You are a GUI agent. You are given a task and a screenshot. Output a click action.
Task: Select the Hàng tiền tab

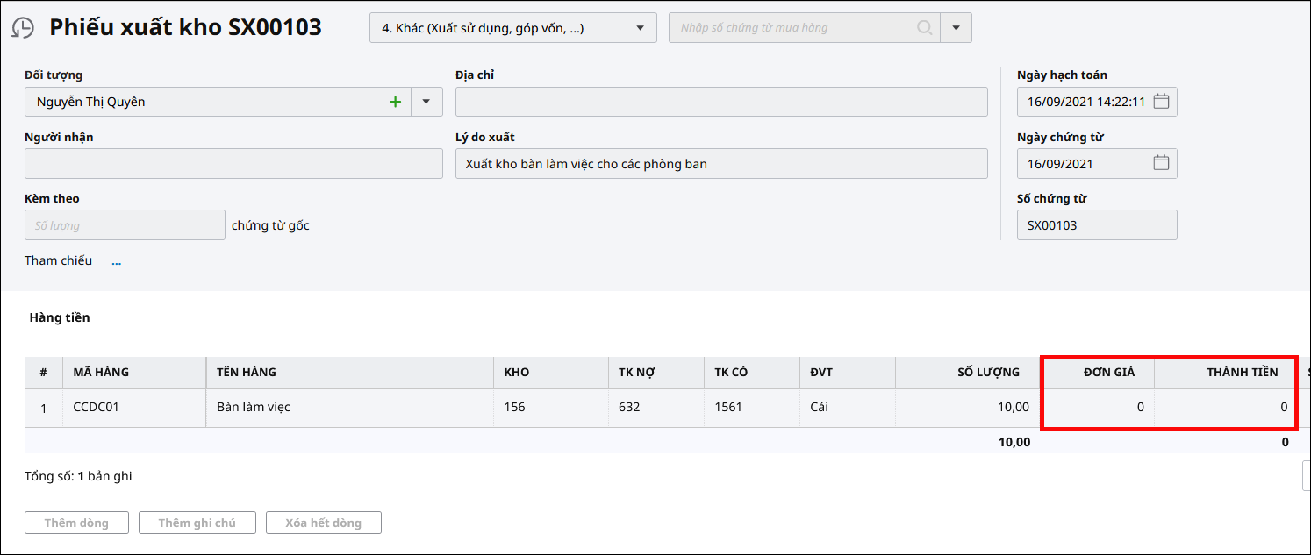click(x=60, y=317)
